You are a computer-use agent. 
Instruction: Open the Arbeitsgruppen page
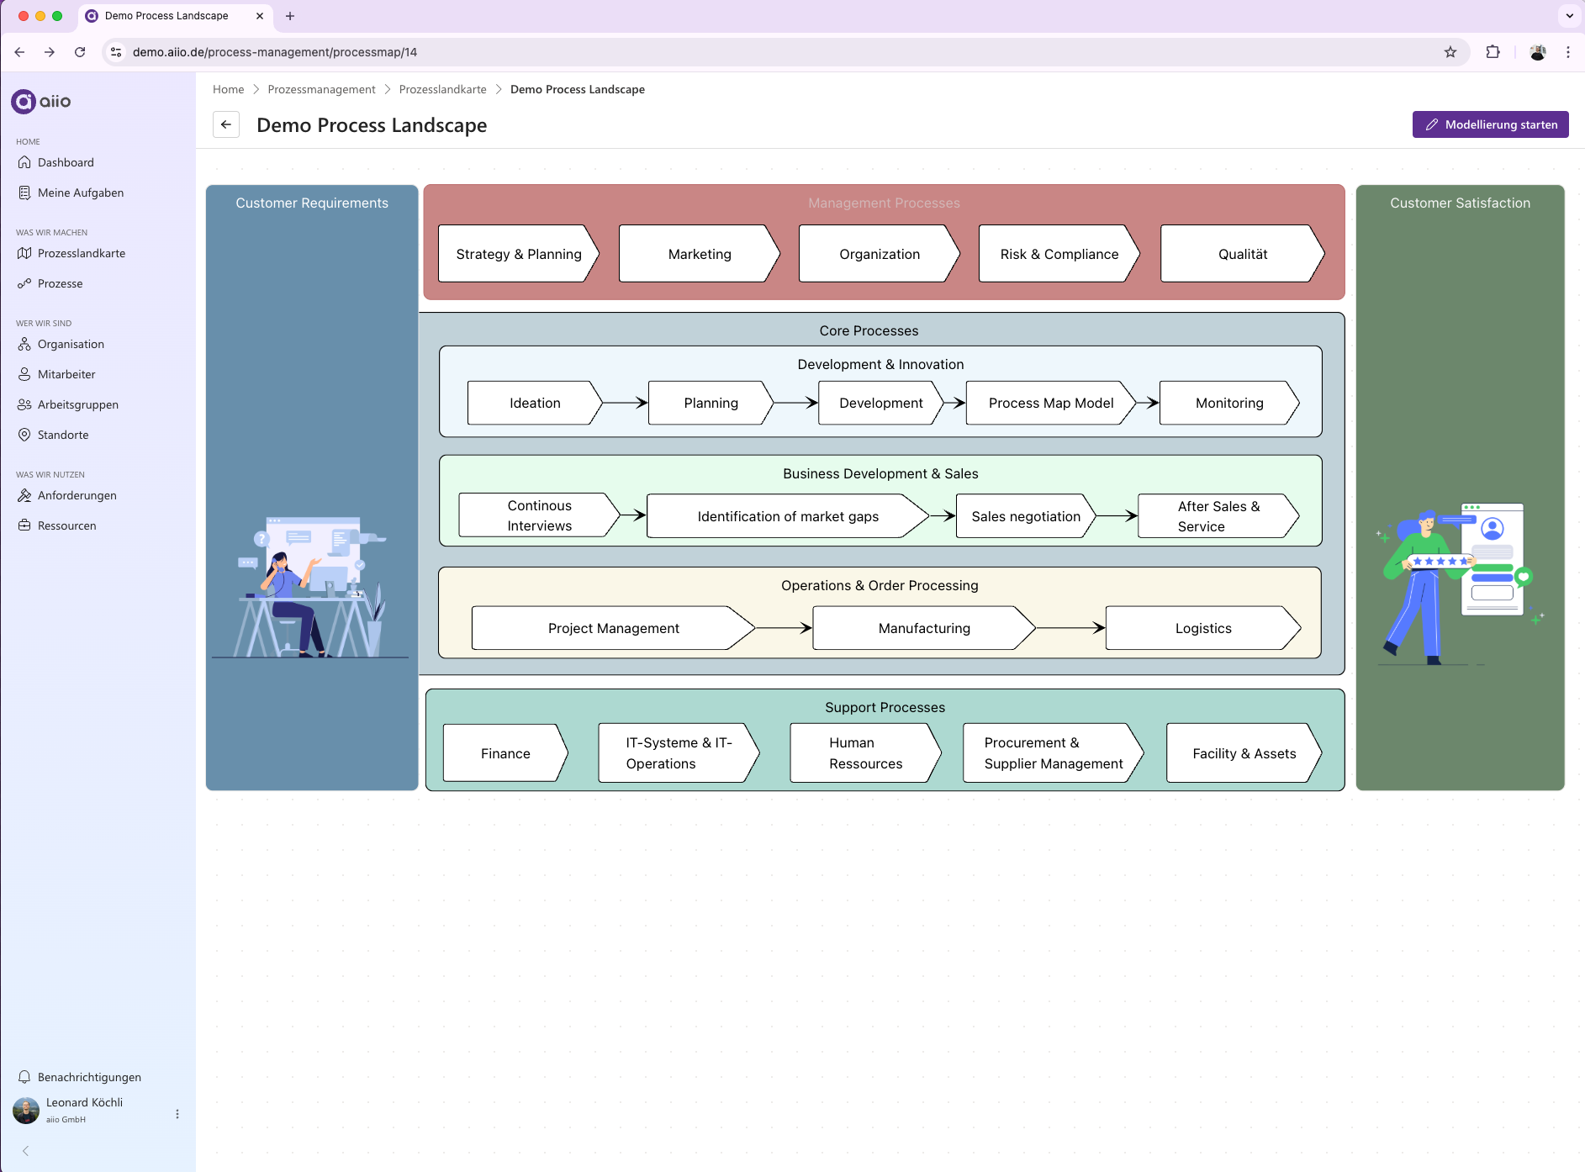point(78,404)
